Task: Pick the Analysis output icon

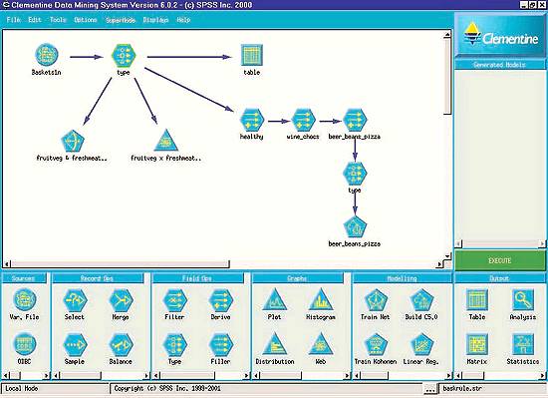Action: (523, 299)
